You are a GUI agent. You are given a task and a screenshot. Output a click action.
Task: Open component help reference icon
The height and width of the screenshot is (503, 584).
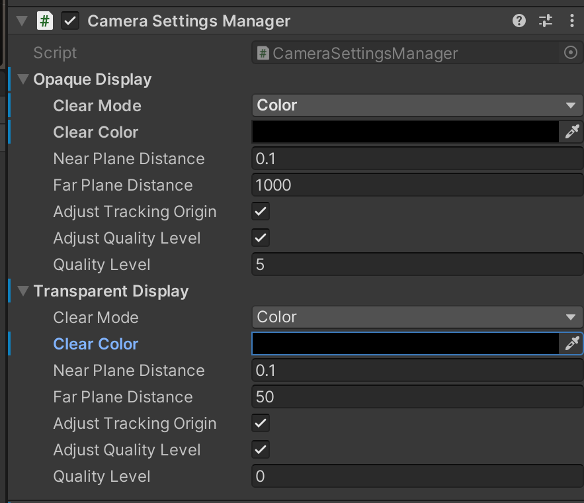[x=519, y=21]
